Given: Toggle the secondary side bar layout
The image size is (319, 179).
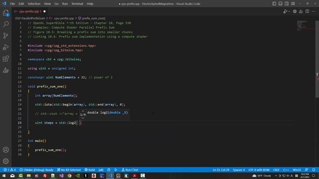Looking at the screenshot, I should 287,3.
